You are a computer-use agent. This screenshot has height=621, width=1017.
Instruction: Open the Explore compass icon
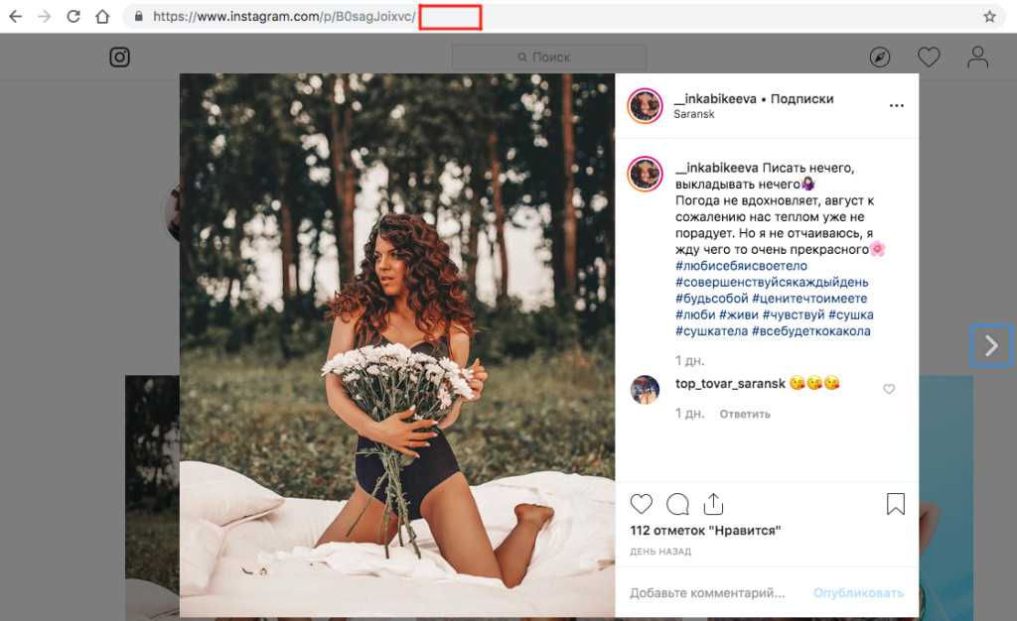[x=880, y=58]
